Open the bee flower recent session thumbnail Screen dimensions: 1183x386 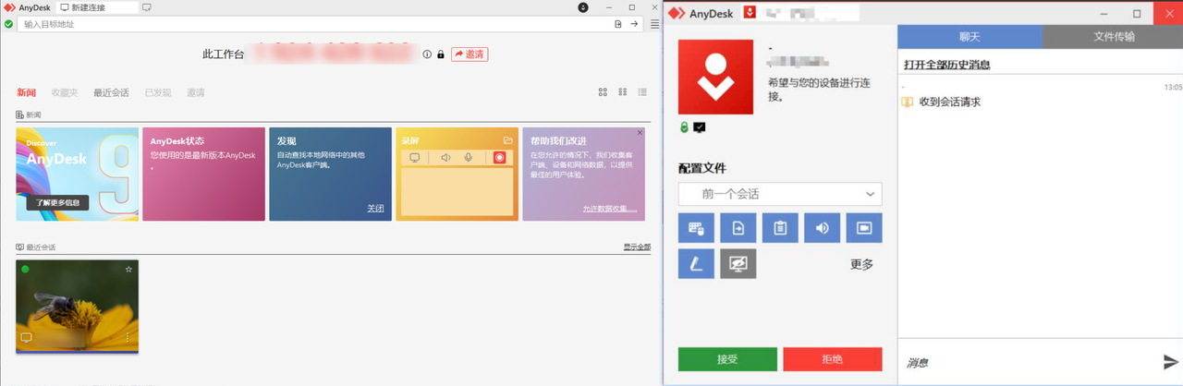pyautogui.click(x=77, y=307)
